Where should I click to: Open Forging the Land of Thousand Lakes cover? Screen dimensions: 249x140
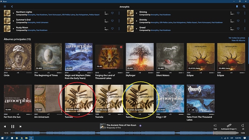tap(109, 57)
